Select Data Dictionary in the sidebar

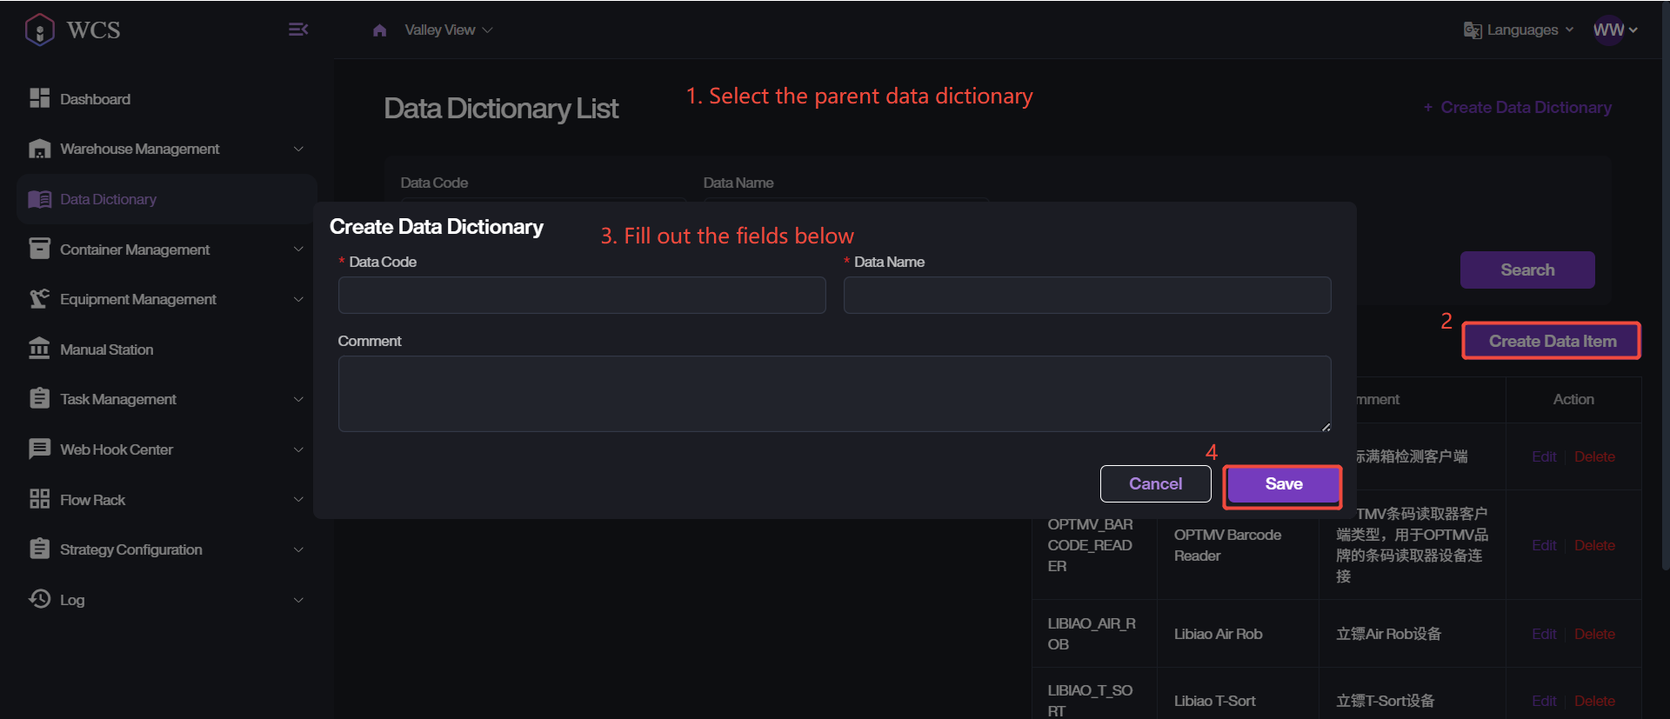point(108,199)
